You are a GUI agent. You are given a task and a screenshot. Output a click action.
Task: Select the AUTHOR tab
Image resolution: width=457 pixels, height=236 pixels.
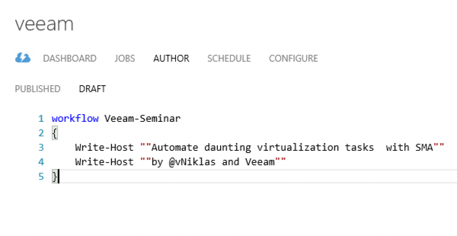171,58
